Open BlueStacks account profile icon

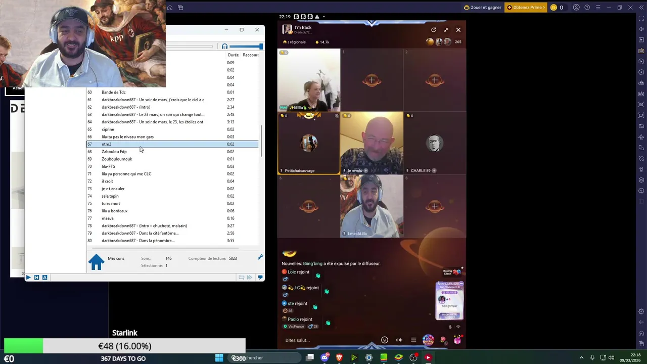576,8
